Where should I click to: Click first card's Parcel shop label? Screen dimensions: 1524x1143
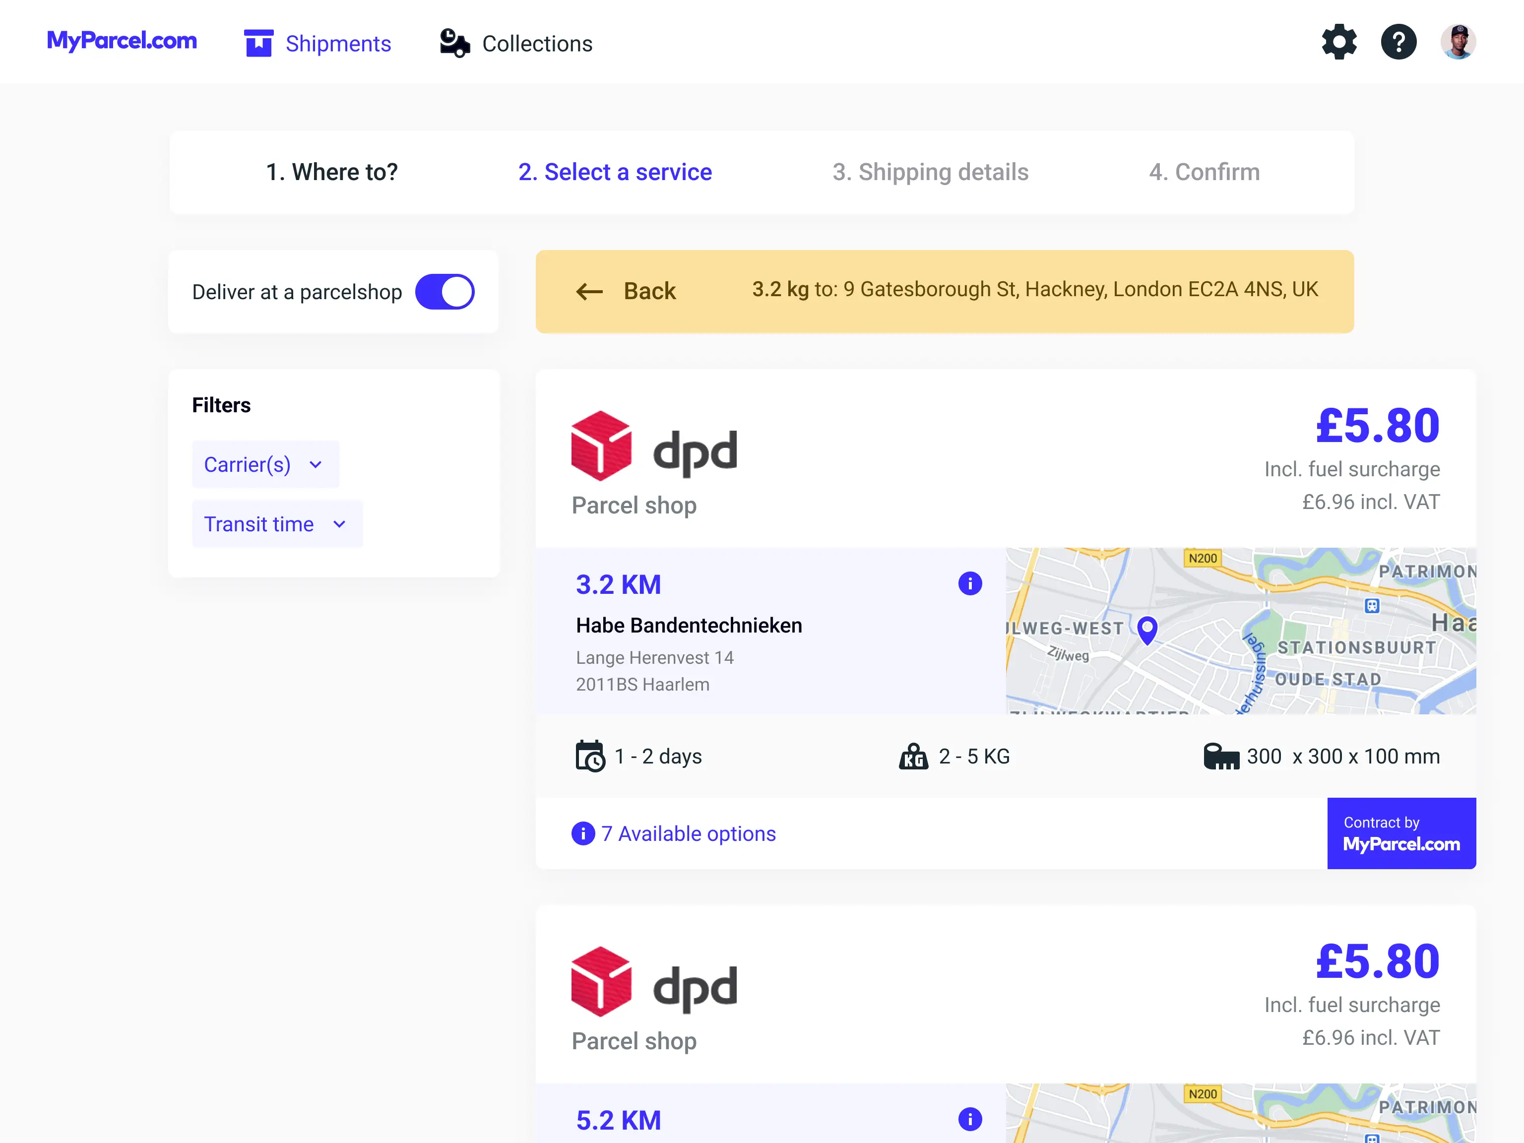[634, 506]
